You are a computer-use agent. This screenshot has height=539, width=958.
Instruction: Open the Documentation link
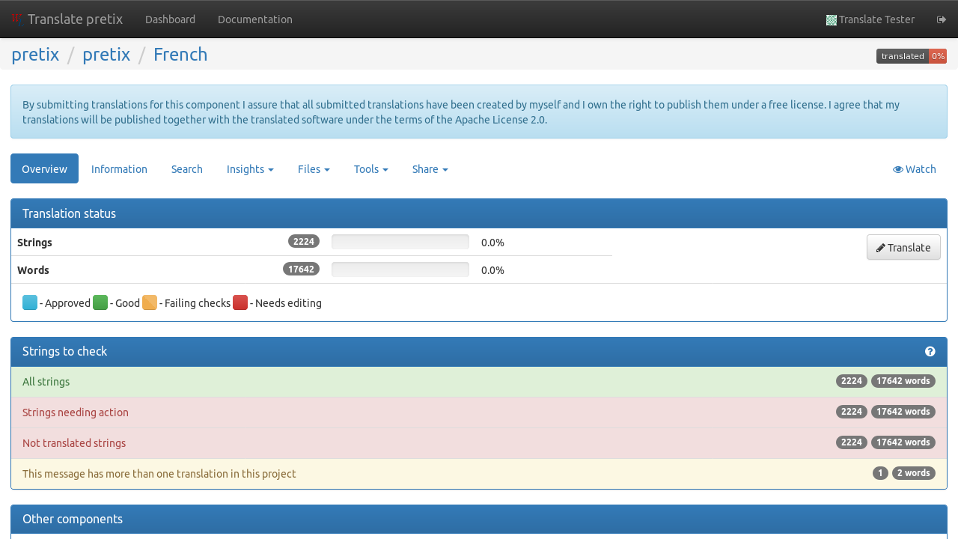(254, 19)
